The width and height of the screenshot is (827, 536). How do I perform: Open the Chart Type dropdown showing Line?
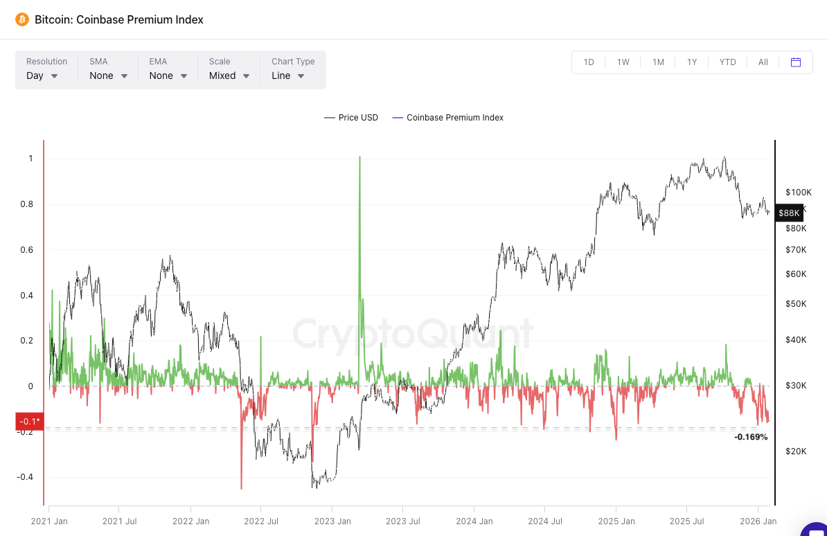(287, 75)
